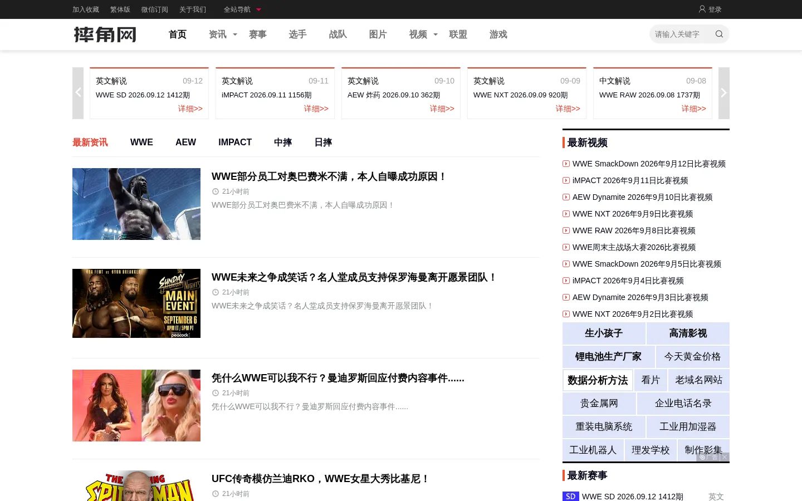The image size is (802, 501).
Task: Expand the 全站导航 dropdown
Action: pos(242,9)
